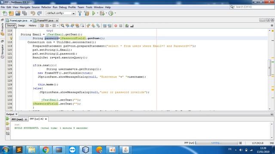Open the Window menu
The image size is (275, 154).
click(x=98, y=7)
